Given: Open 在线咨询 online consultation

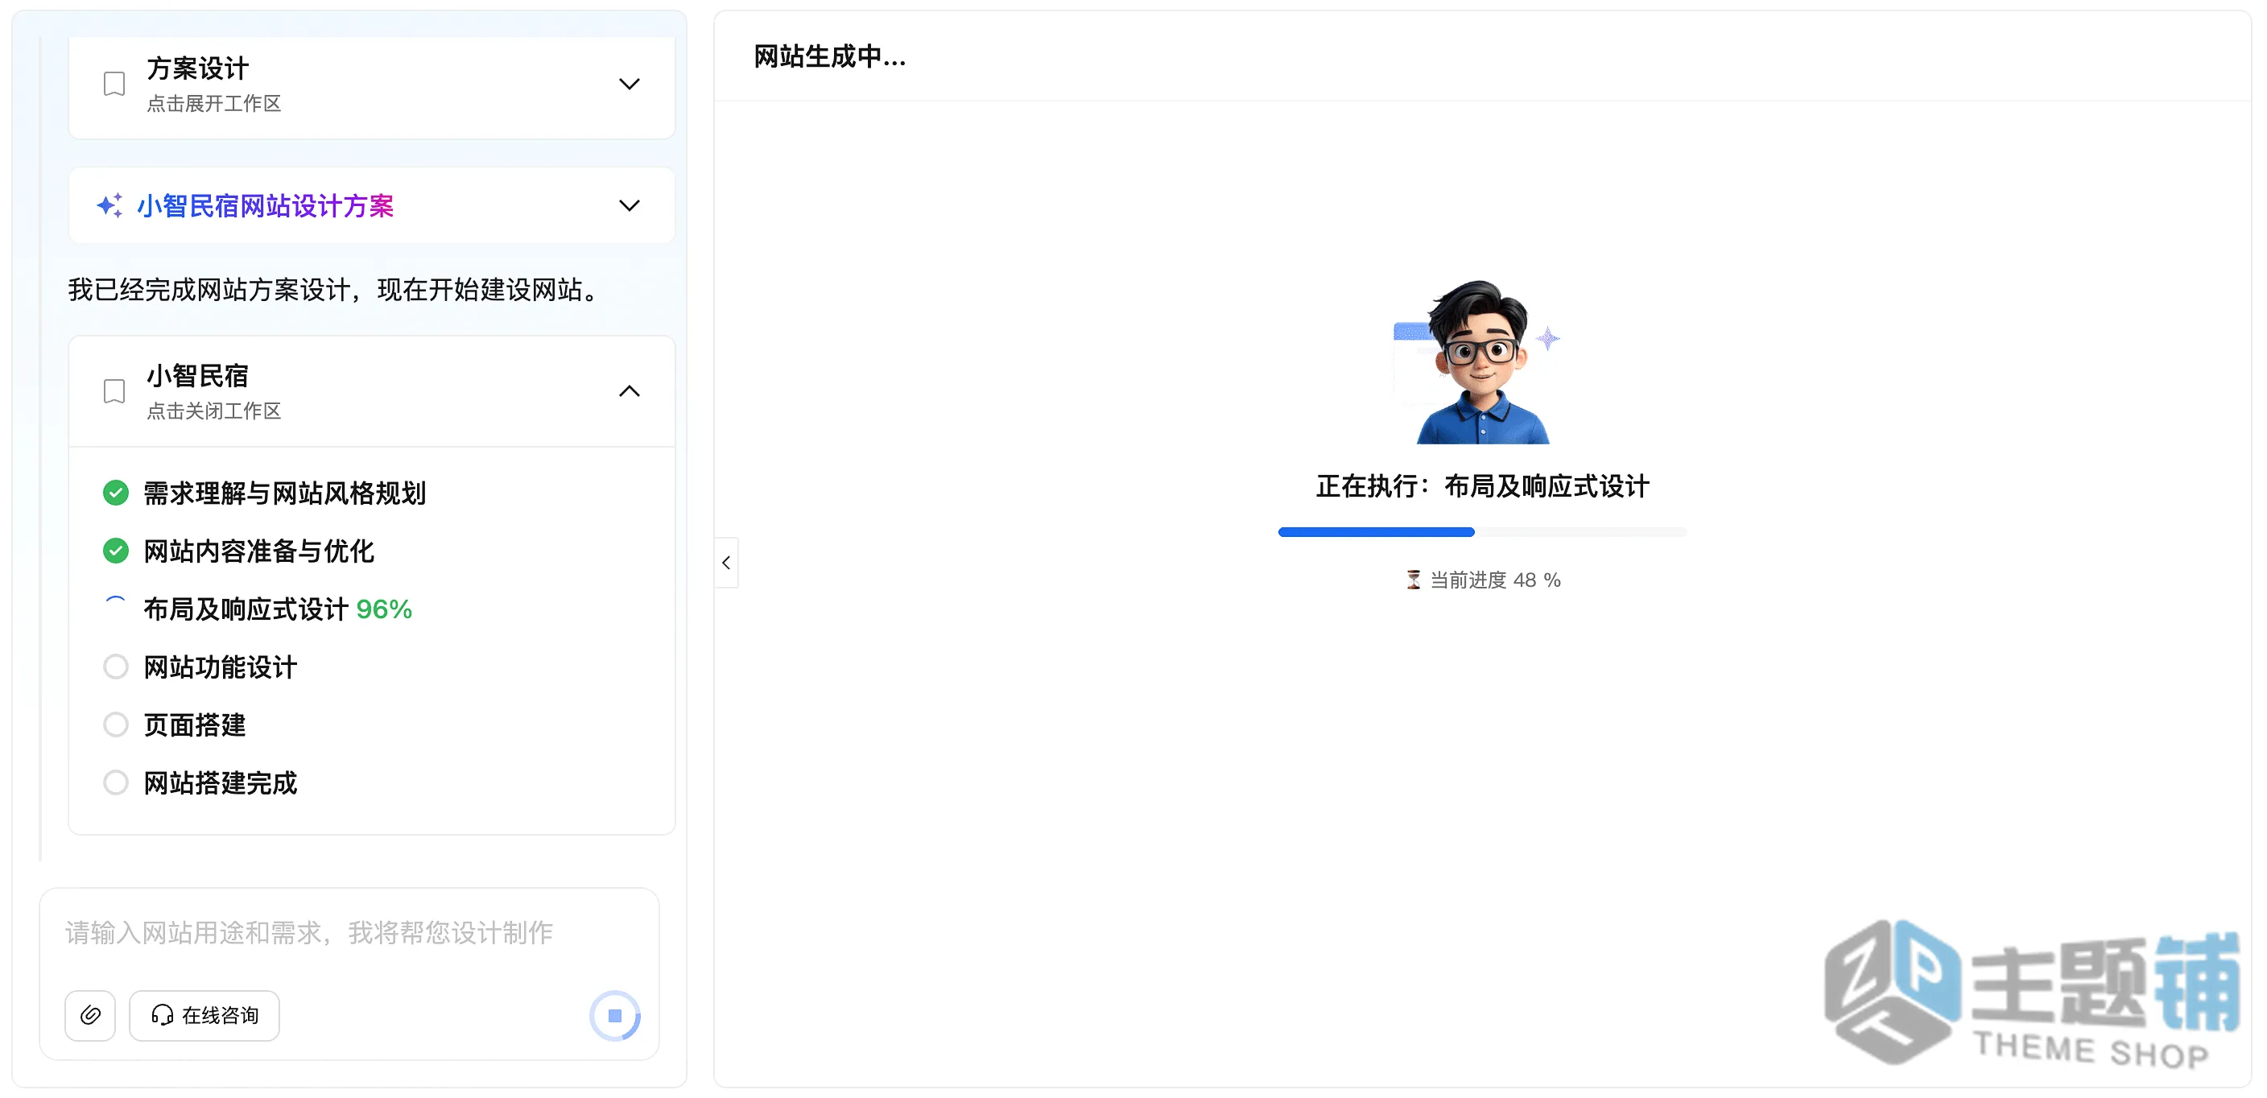Looking at the screenshot, I should 205,1015.
